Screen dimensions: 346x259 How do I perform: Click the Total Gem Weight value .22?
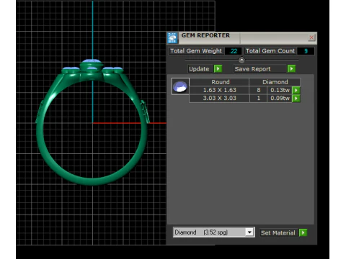[234, 51]
